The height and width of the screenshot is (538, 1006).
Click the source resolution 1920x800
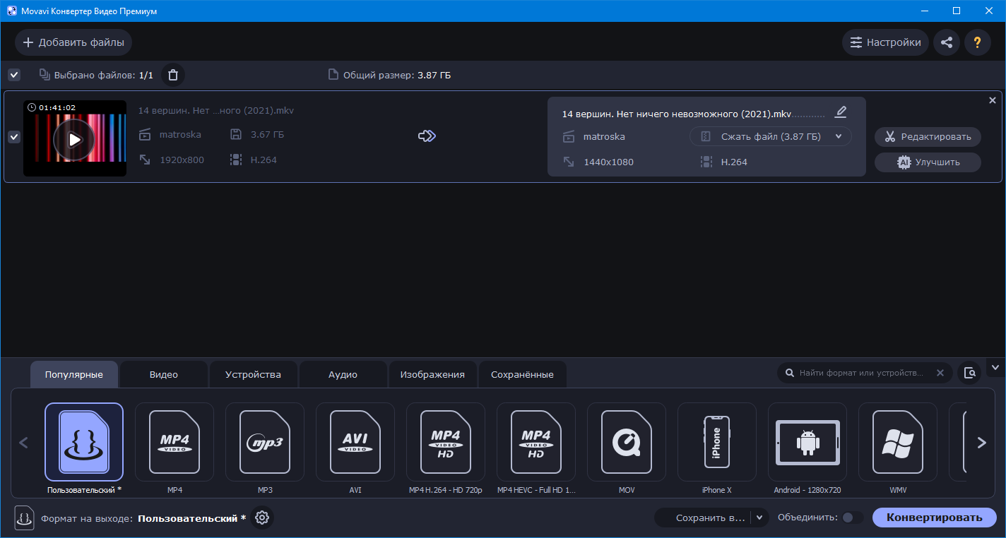[182, 160]
